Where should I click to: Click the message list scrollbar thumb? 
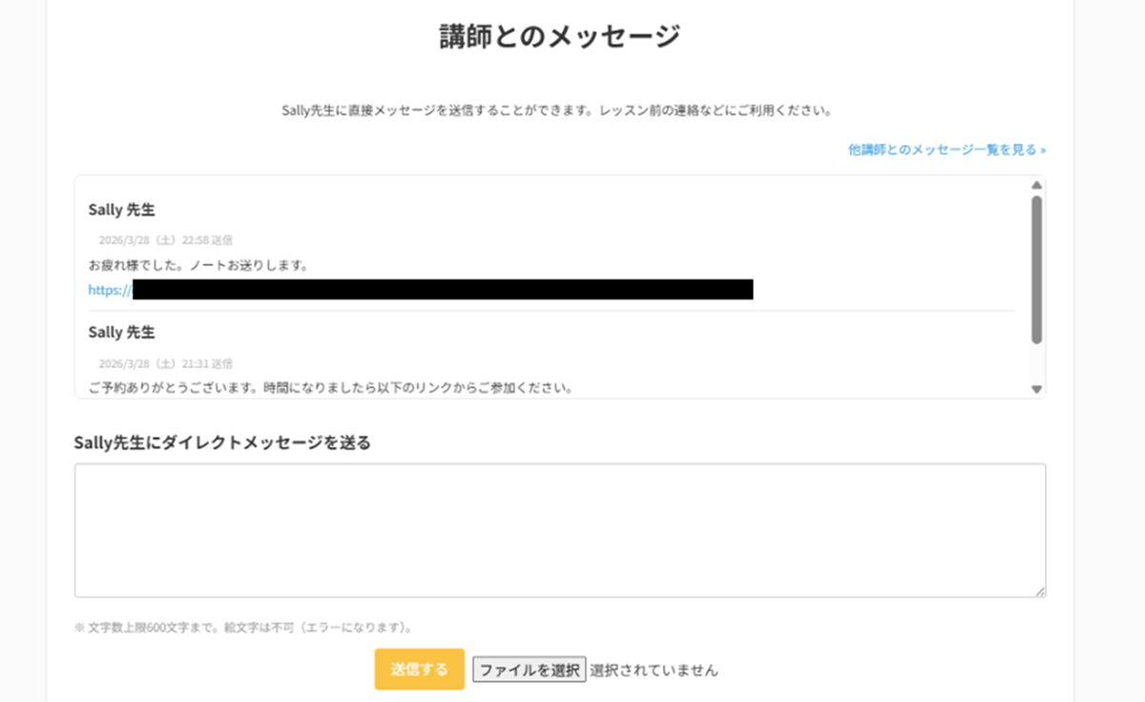(x=1036, y=269)
